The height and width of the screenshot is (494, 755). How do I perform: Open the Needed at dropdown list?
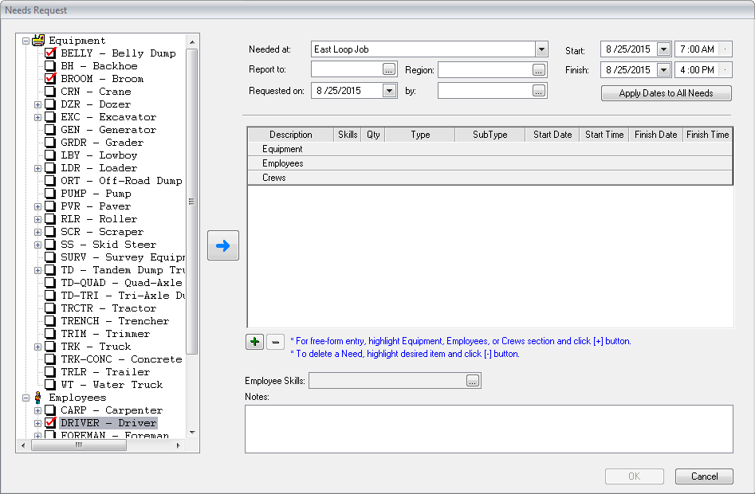click(541, 49)
